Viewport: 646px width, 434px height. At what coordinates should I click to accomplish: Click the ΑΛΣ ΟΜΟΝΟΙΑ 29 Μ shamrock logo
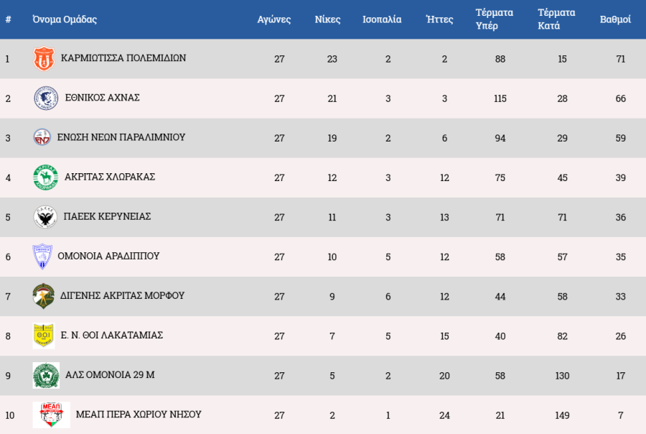pyautogui.click(x=46, y=375)
